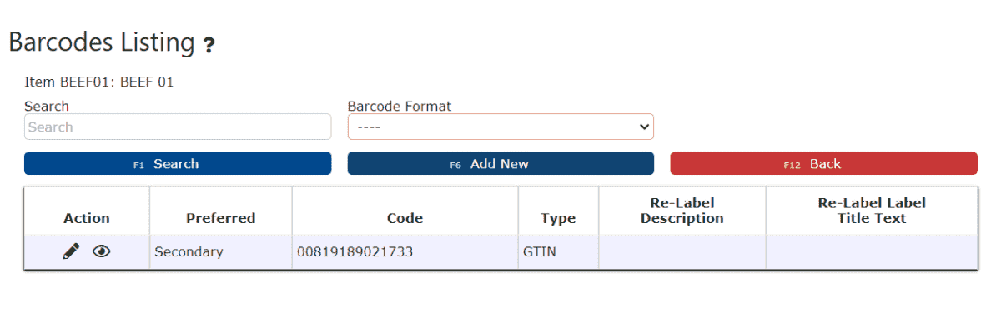Viewport: 1001px width, 328px height.
Task: Click the Re-Label Description column header
Action: pyautogui.click(x=682, y=211)
